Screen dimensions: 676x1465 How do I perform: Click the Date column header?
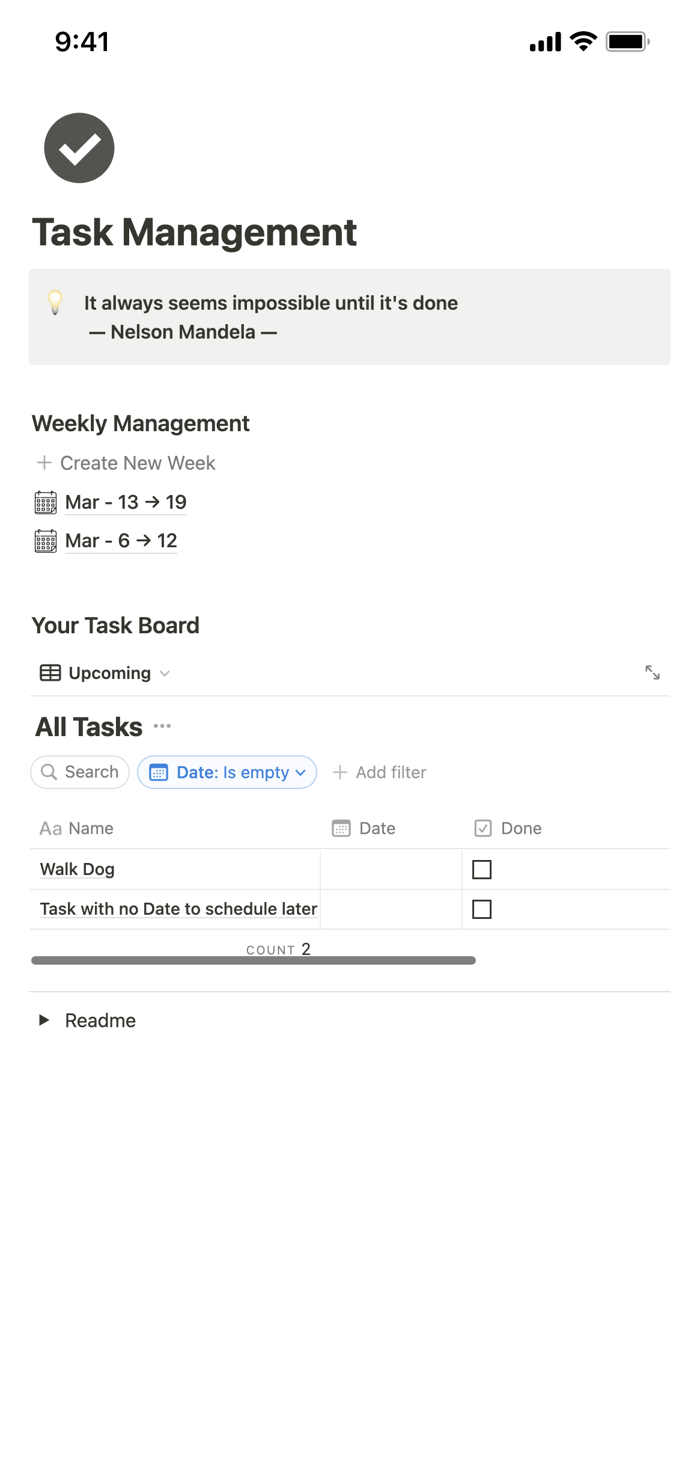point(377,829)
